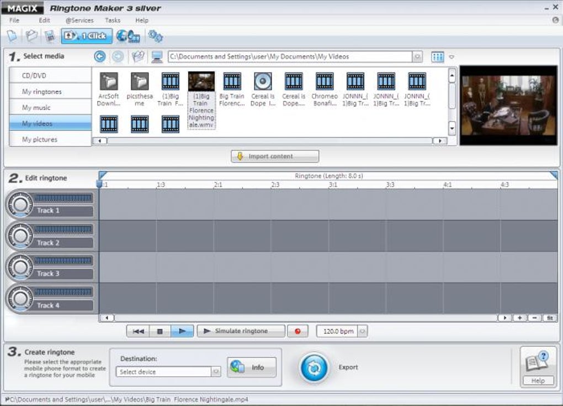
Task: Open the Help book icon
Action: (538, 362)
